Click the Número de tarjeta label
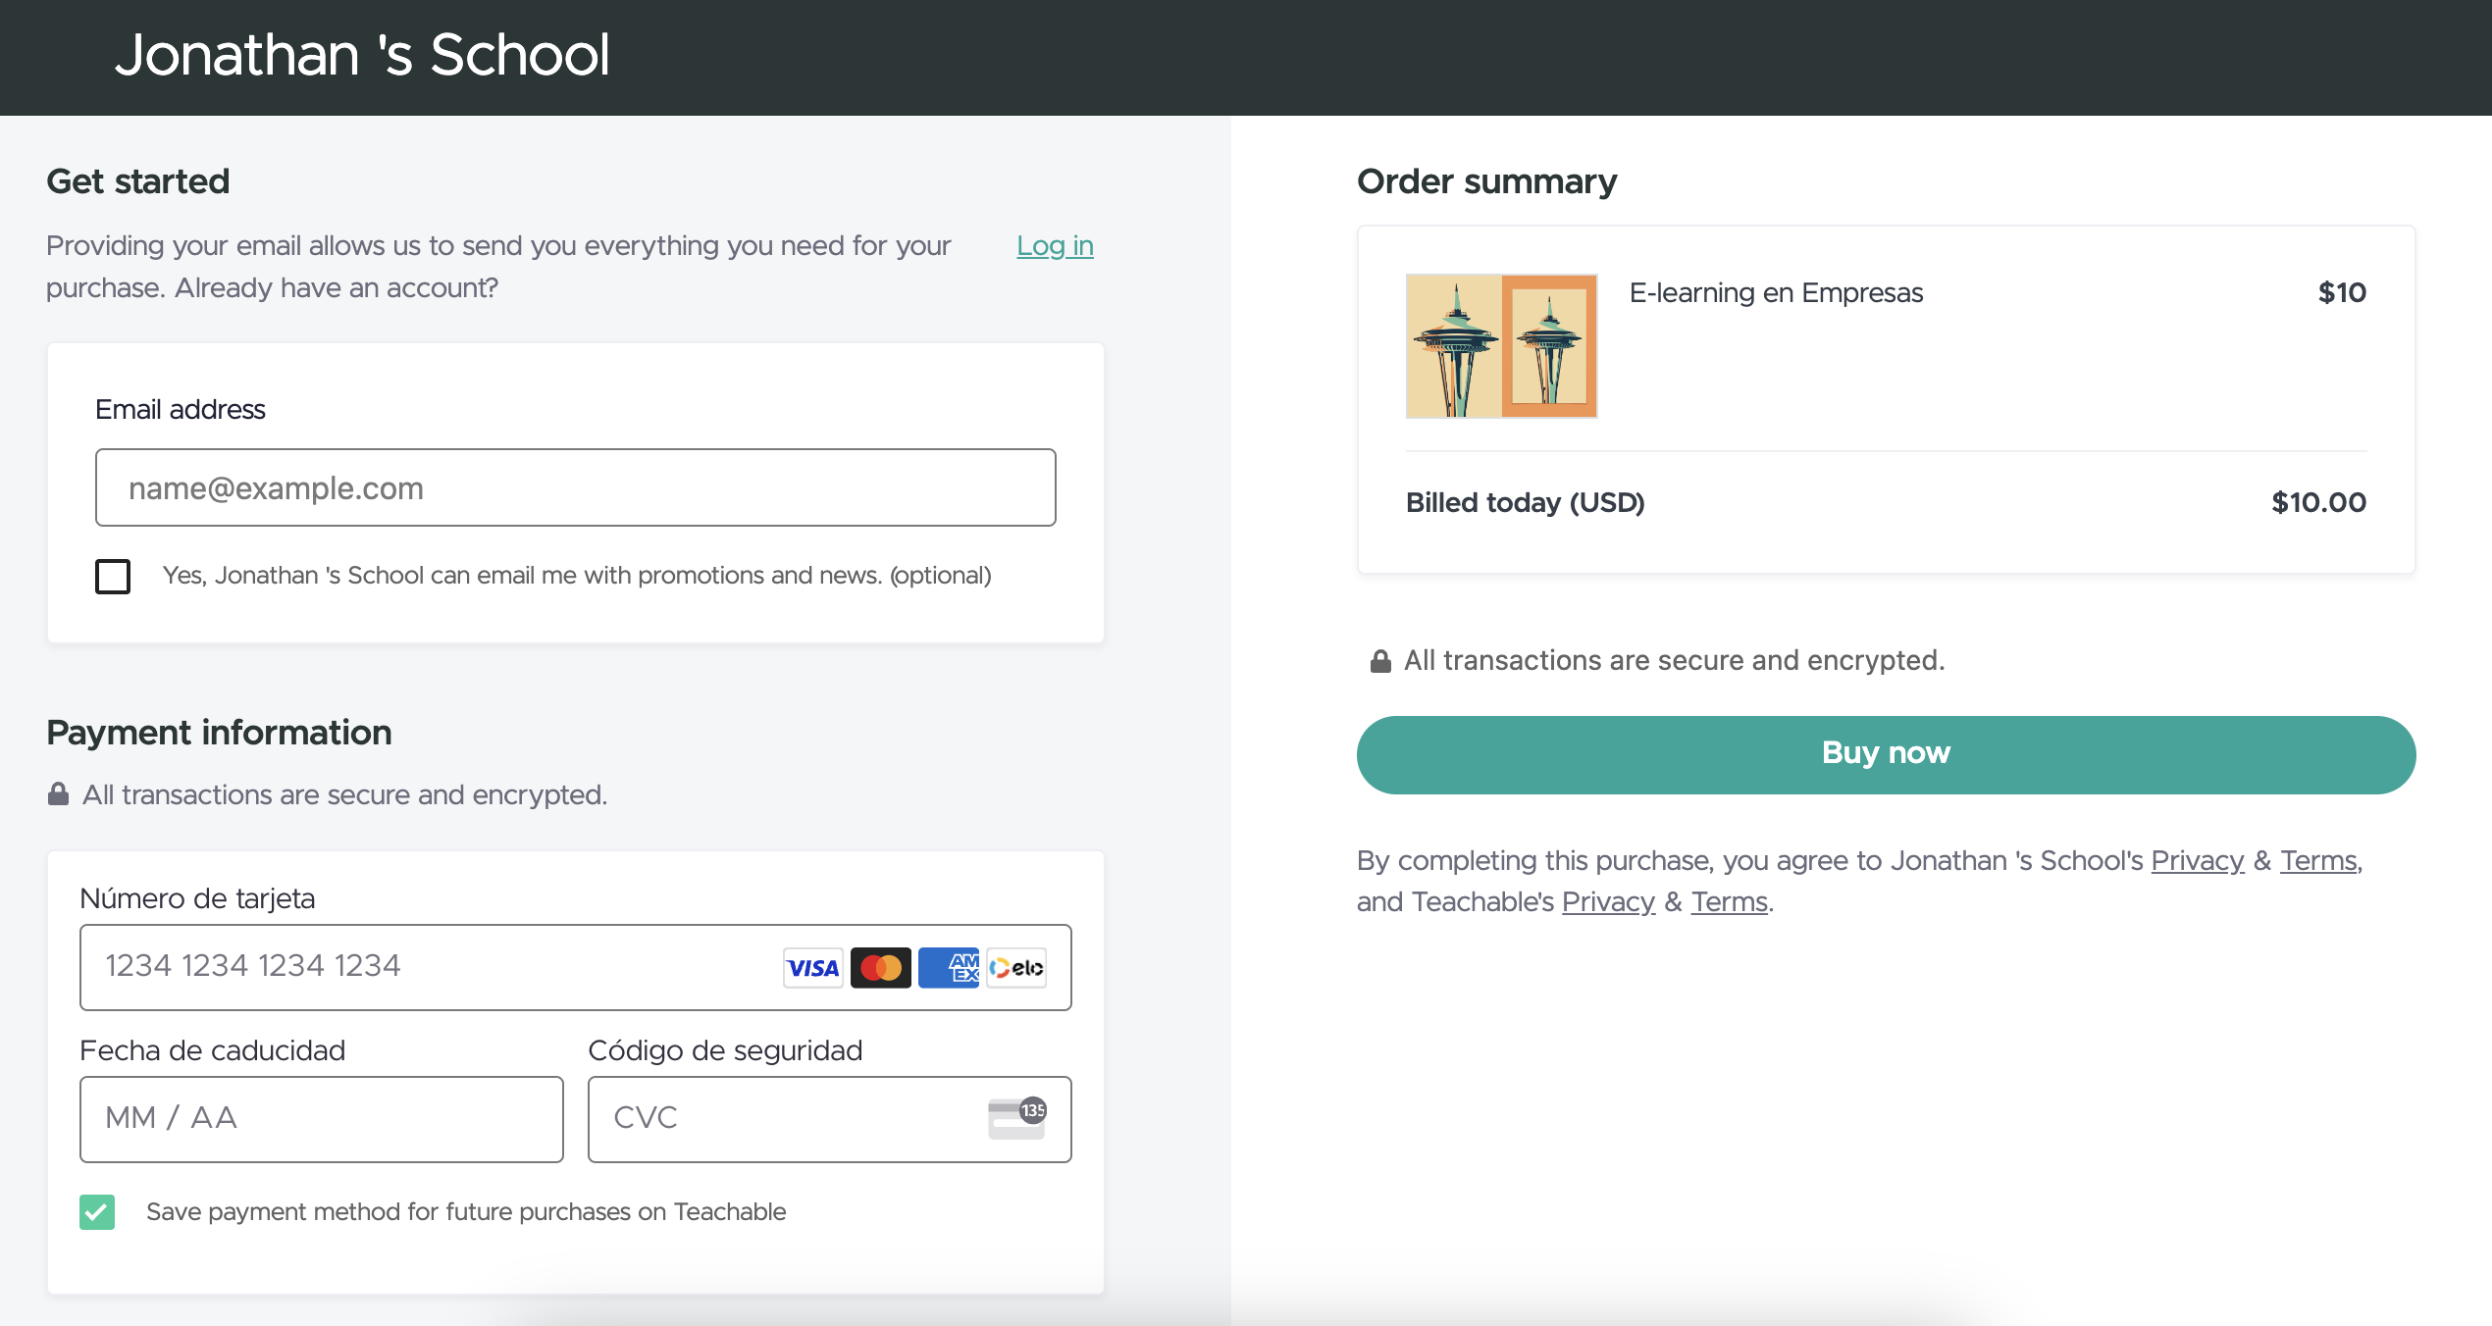2492x1326 pixels. (197, 898)
